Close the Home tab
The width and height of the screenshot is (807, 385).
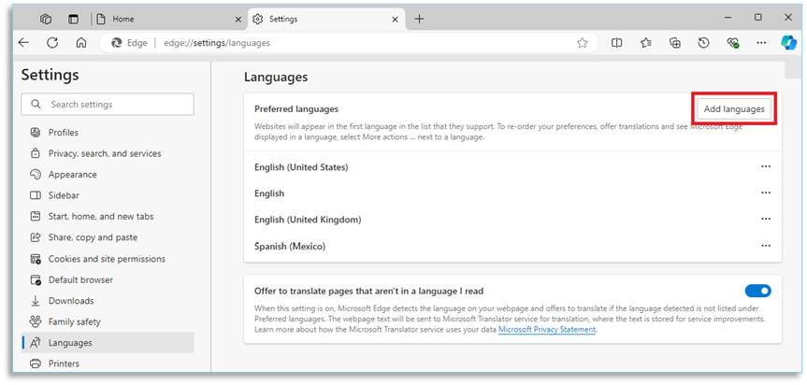(238, 19)
